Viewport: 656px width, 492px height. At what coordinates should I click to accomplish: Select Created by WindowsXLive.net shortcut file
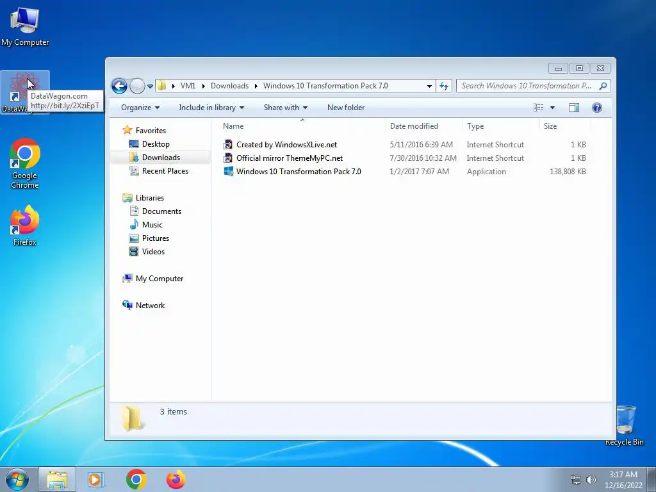pyautogui.click(x=286, y=145)
